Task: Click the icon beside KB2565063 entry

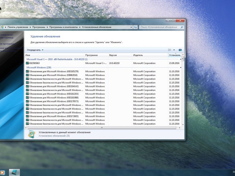Action: pyautogui.click(x=27, y=63)
